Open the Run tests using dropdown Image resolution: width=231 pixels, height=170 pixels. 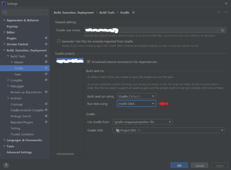point(136,104)
